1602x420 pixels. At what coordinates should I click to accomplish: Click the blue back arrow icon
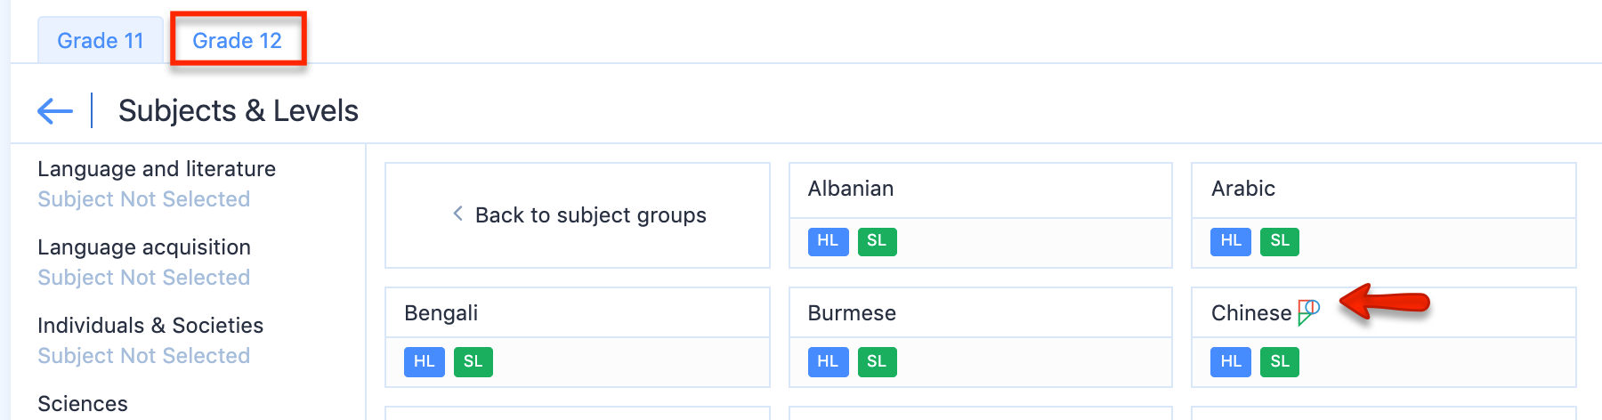pyautogui.click(x=55, y=111)
